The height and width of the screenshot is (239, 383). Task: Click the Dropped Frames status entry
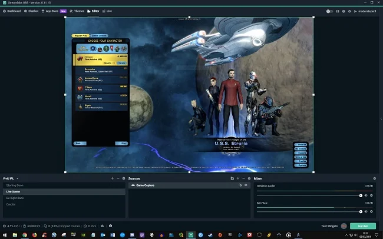(62, 226)
